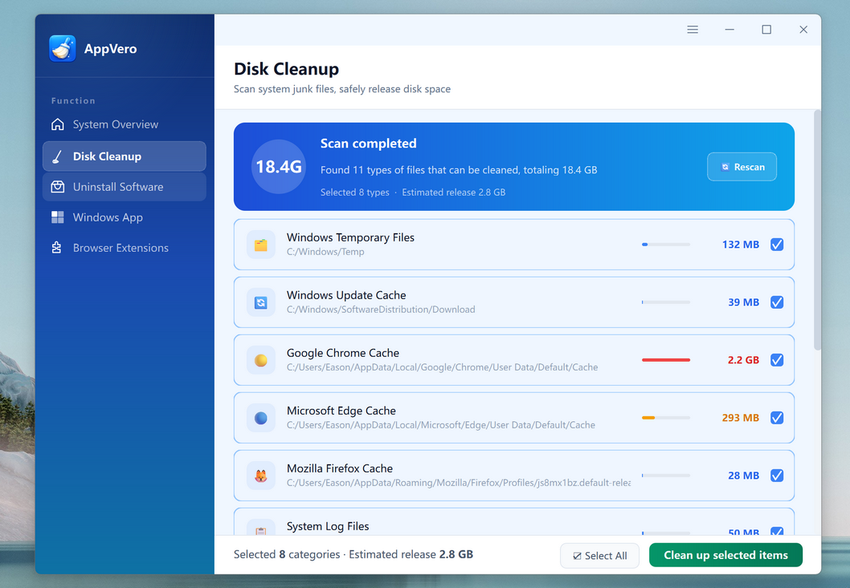Image resolution: width=850 pixels, height=588 pixels.
Task: Click the Uninstall Software box icon
Action: tap(58, 187)
